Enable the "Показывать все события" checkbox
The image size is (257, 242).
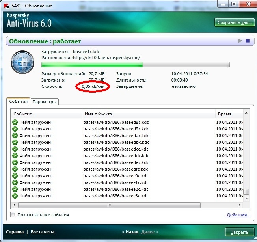tap(13, 215)
